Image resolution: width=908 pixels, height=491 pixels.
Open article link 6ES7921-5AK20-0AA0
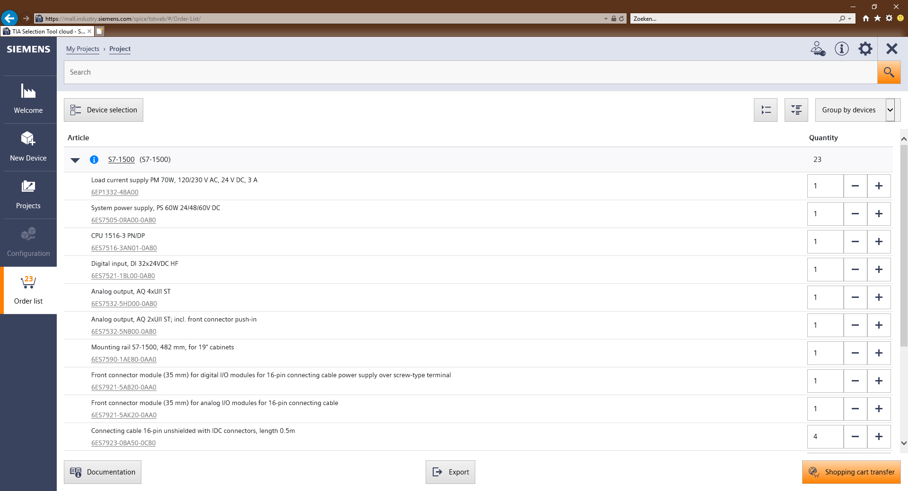point(124,415)
